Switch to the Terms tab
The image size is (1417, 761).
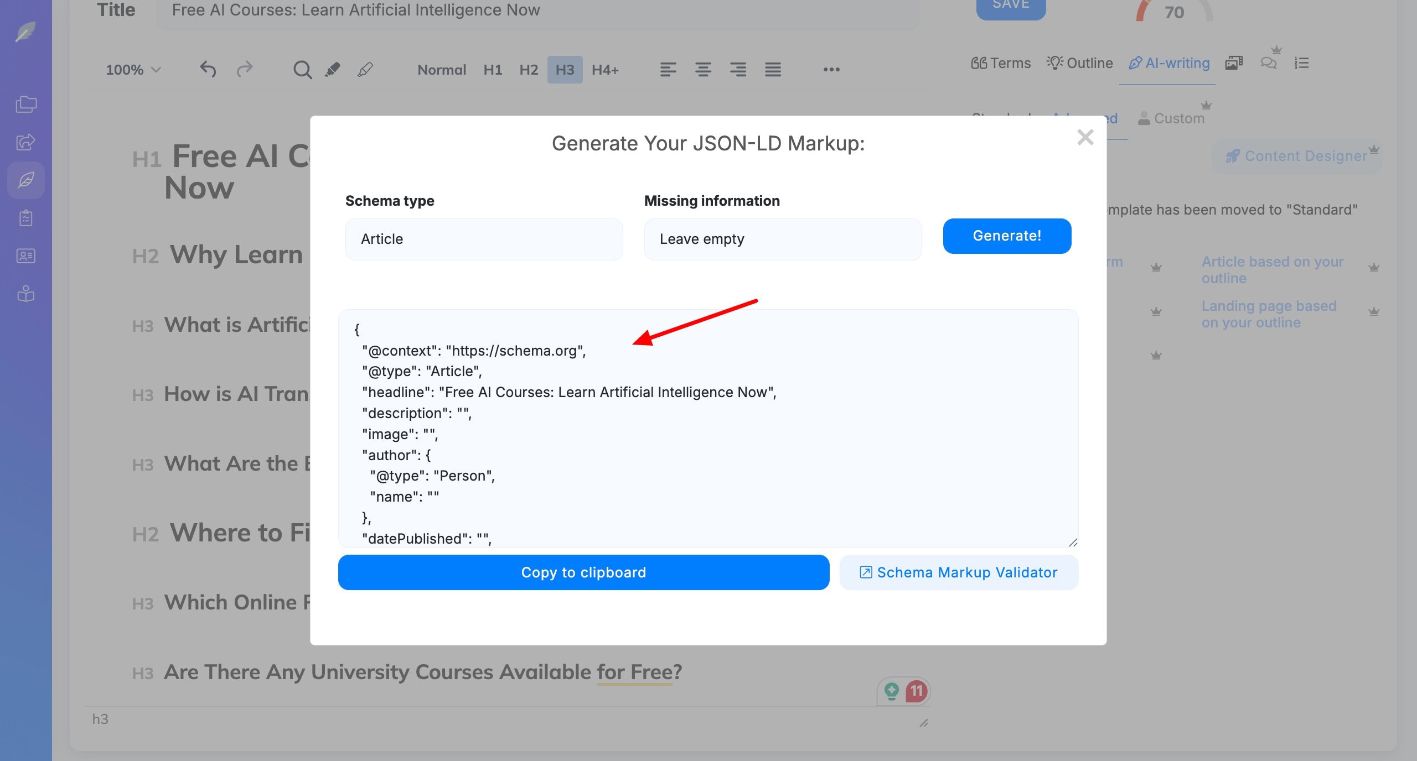tap(1001, 63)
